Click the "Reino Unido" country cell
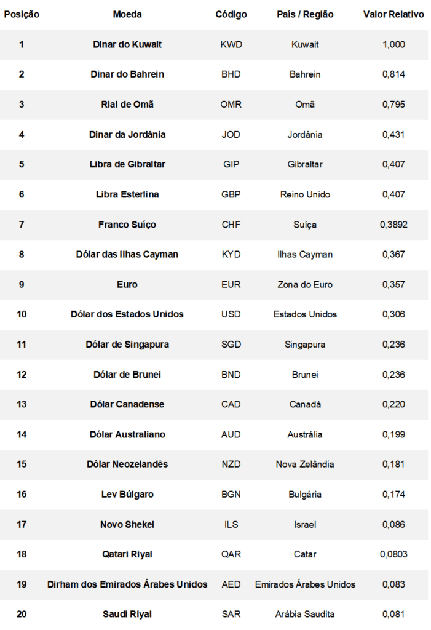Viewport: 431px width, 630px height. pos(305,194)
